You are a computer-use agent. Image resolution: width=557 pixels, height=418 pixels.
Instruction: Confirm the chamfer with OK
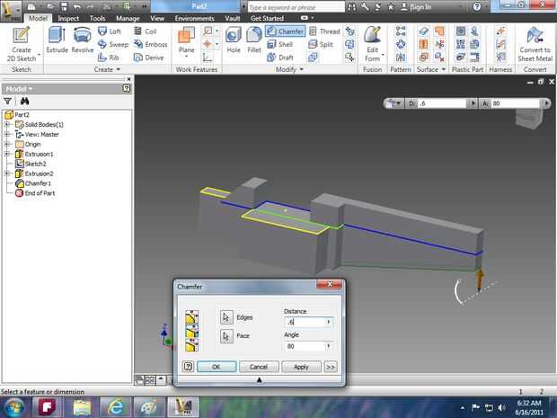217,367
